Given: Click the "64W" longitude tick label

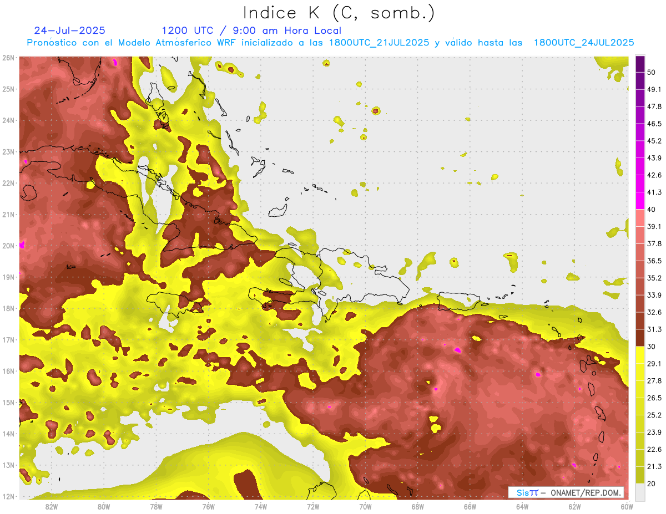Looking at the screenshot, I should point(522,506).
